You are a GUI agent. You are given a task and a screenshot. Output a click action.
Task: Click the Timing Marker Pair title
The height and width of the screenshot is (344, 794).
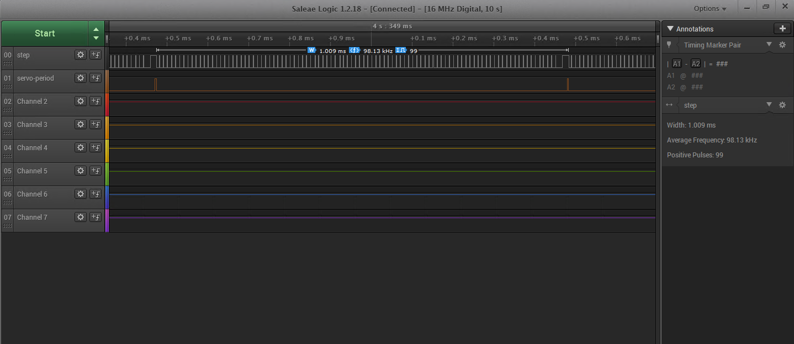pos(712,45)
